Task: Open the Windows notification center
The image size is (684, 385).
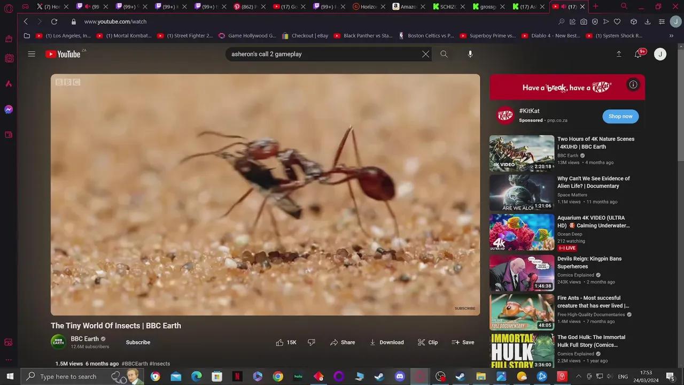Action: pos(671,376)
